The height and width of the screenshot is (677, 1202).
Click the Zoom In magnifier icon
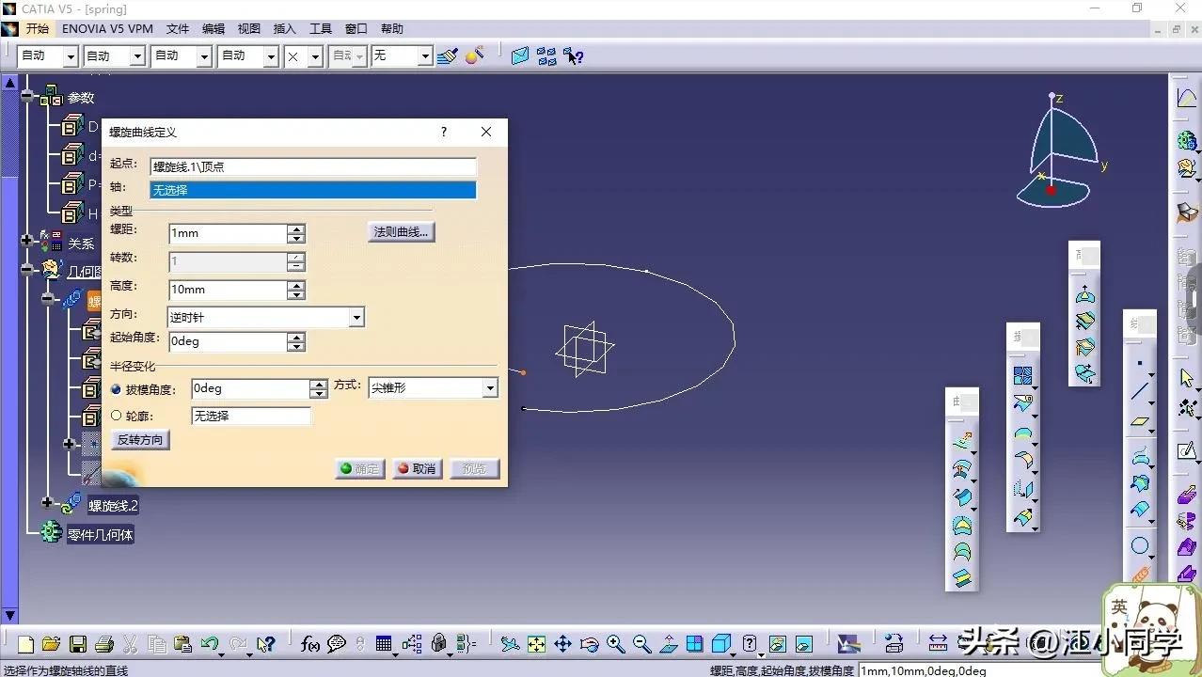(x=615, y=644)
